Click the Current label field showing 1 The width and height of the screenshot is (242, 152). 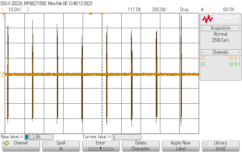click(x=126, y=137)
